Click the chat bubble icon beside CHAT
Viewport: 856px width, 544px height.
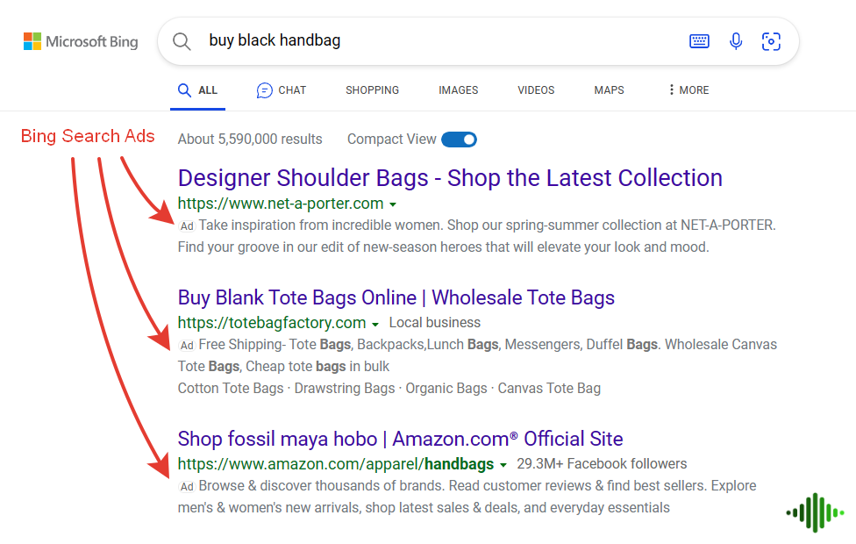click(263, 89)
